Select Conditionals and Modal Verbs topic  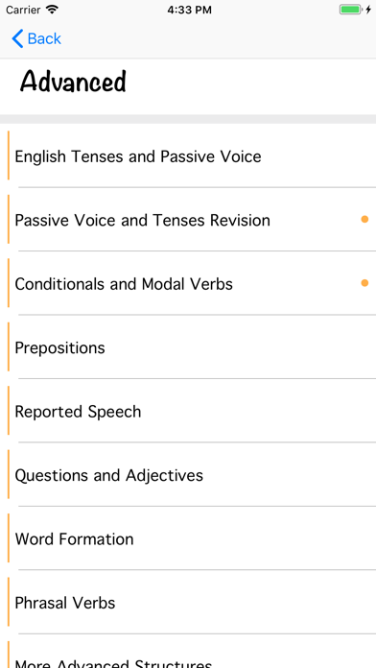[x=188, y=284]
